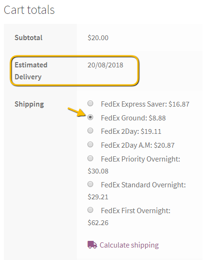This screenshot has height=260, width=215.
Task: Choose the FedEx 2Day $19.11 radio button
Action: click(90, 130)
